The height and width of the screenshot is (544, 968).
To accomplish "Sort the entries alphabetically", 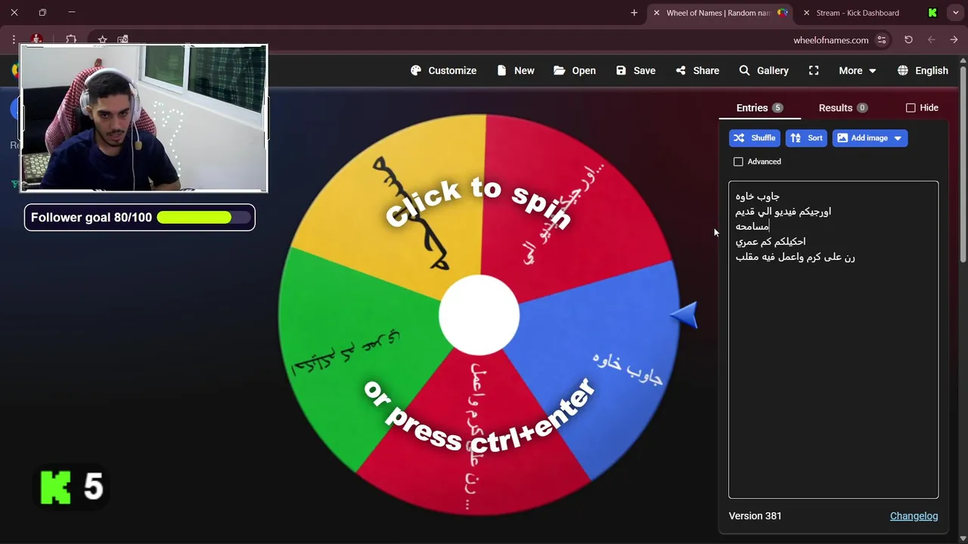I will coord(806,138).
